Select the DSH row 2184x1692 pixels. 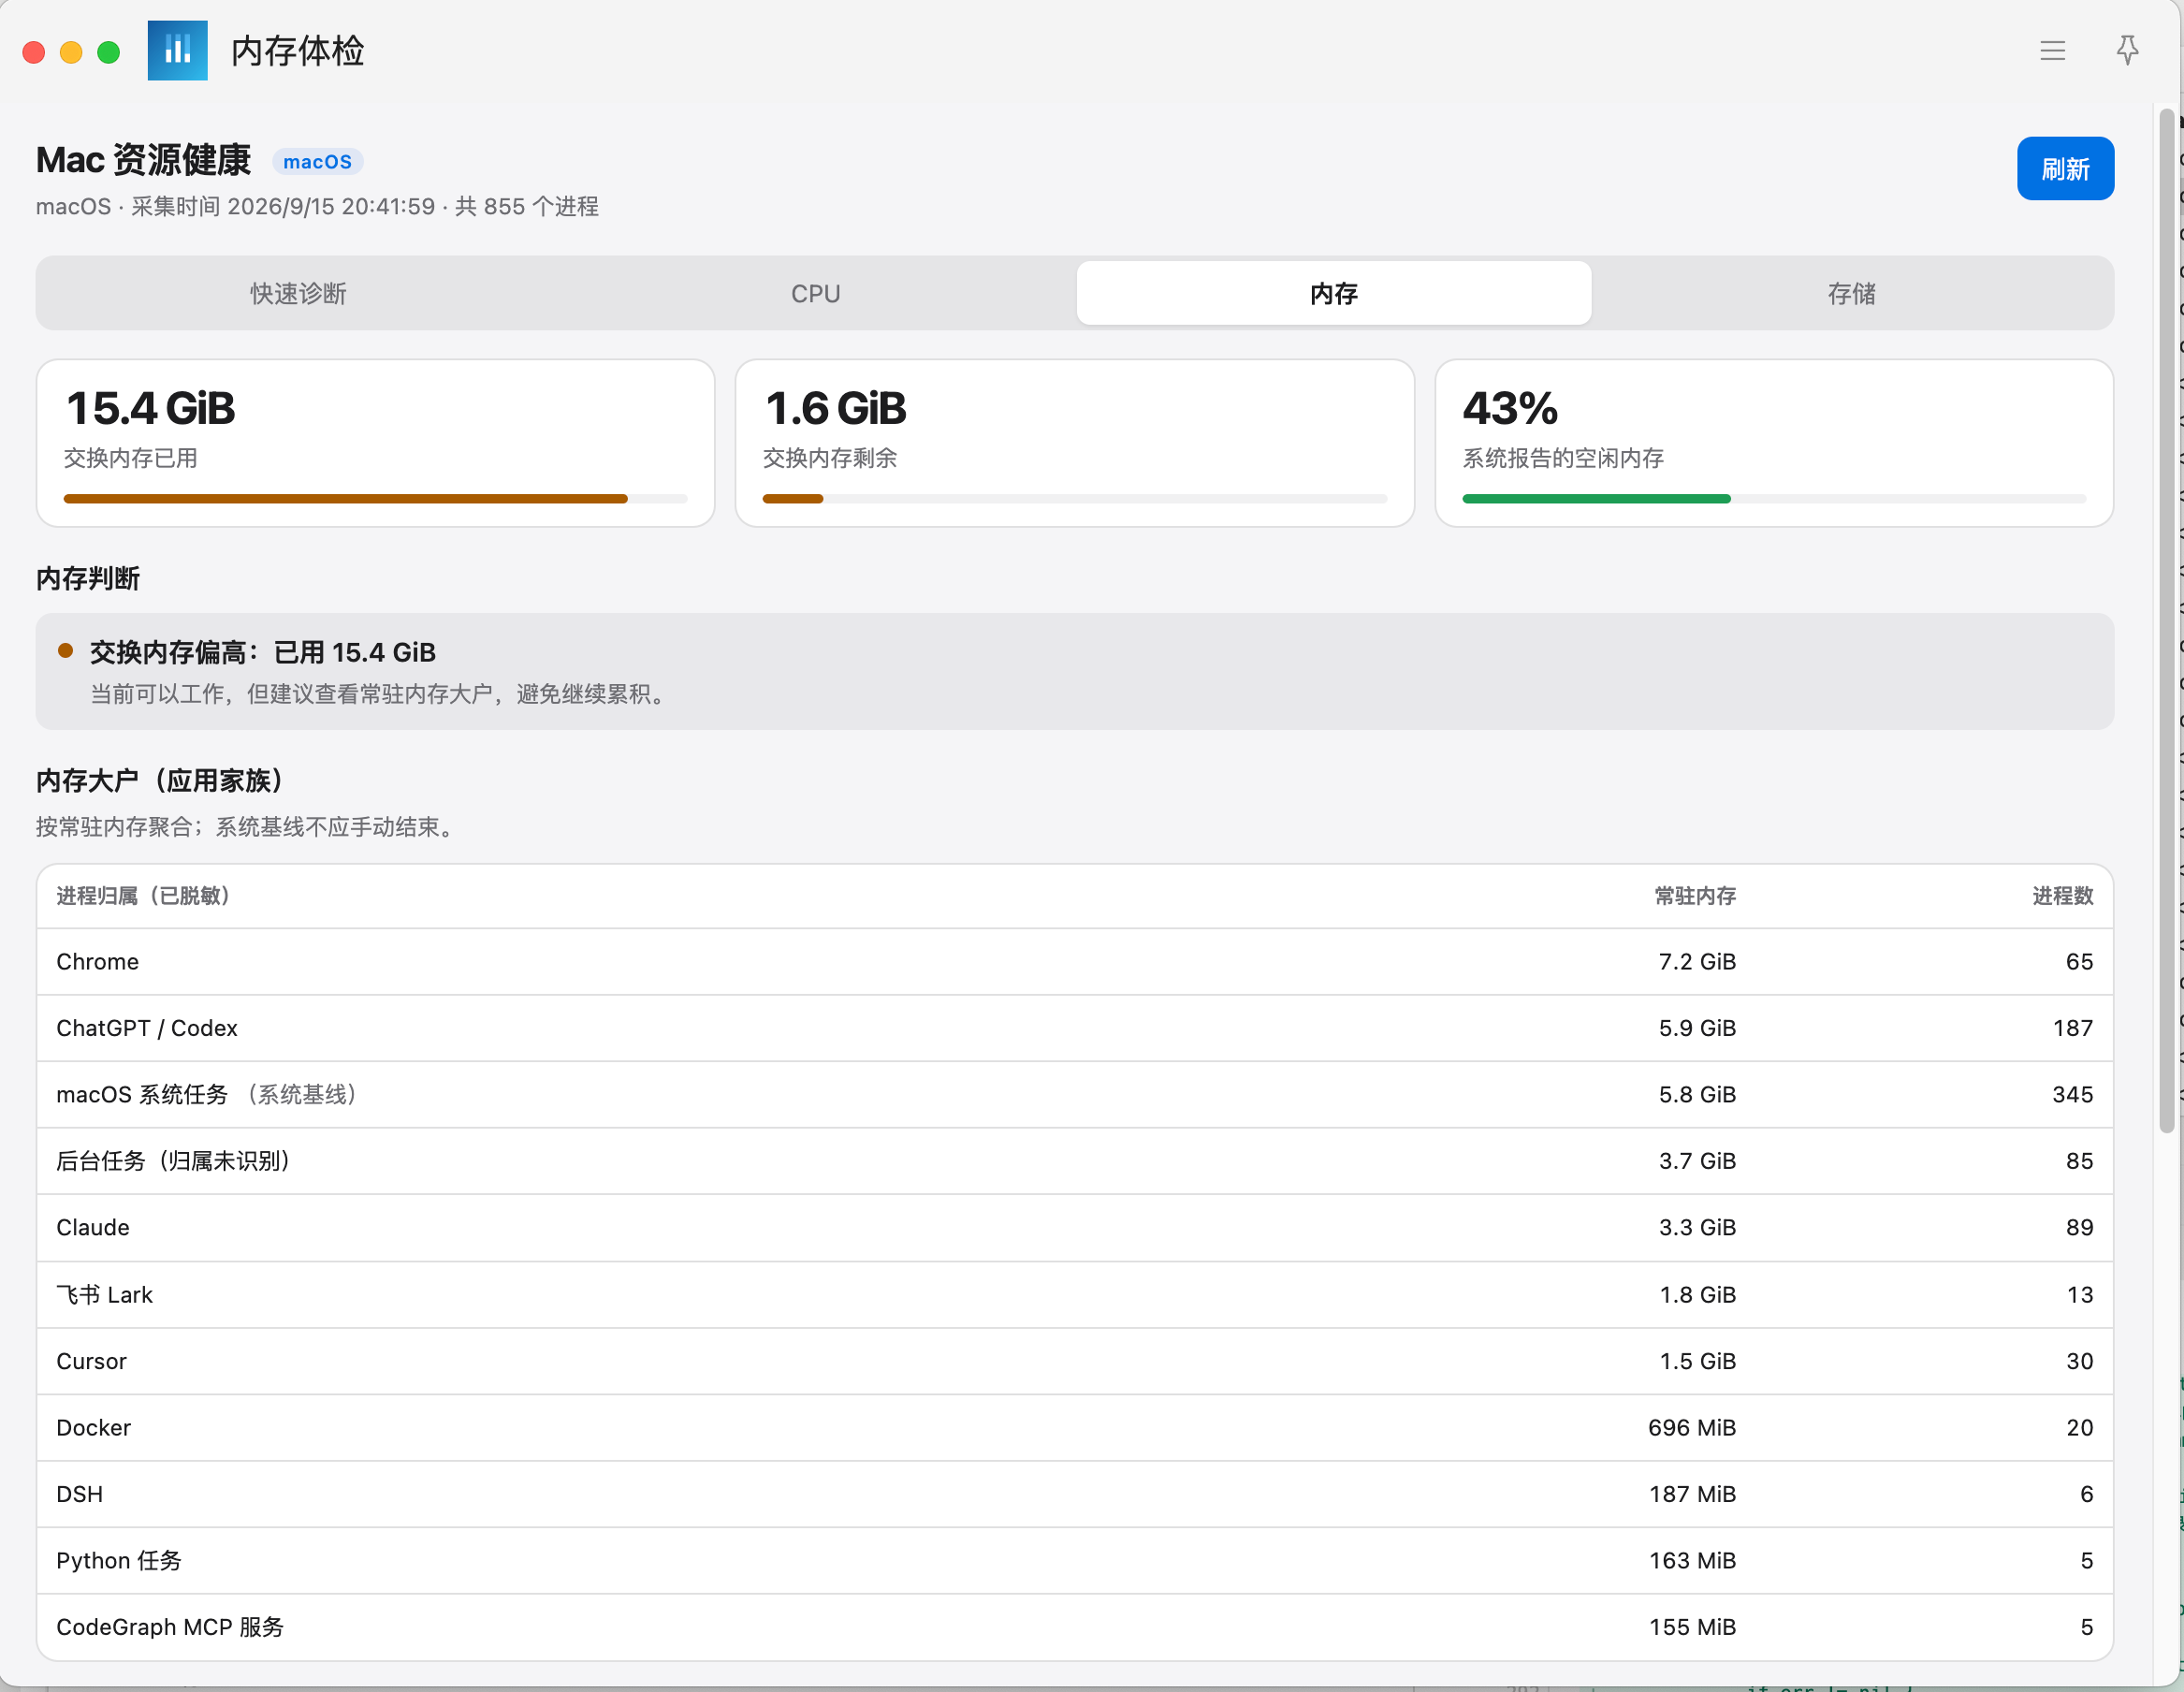point(1074,1494)
